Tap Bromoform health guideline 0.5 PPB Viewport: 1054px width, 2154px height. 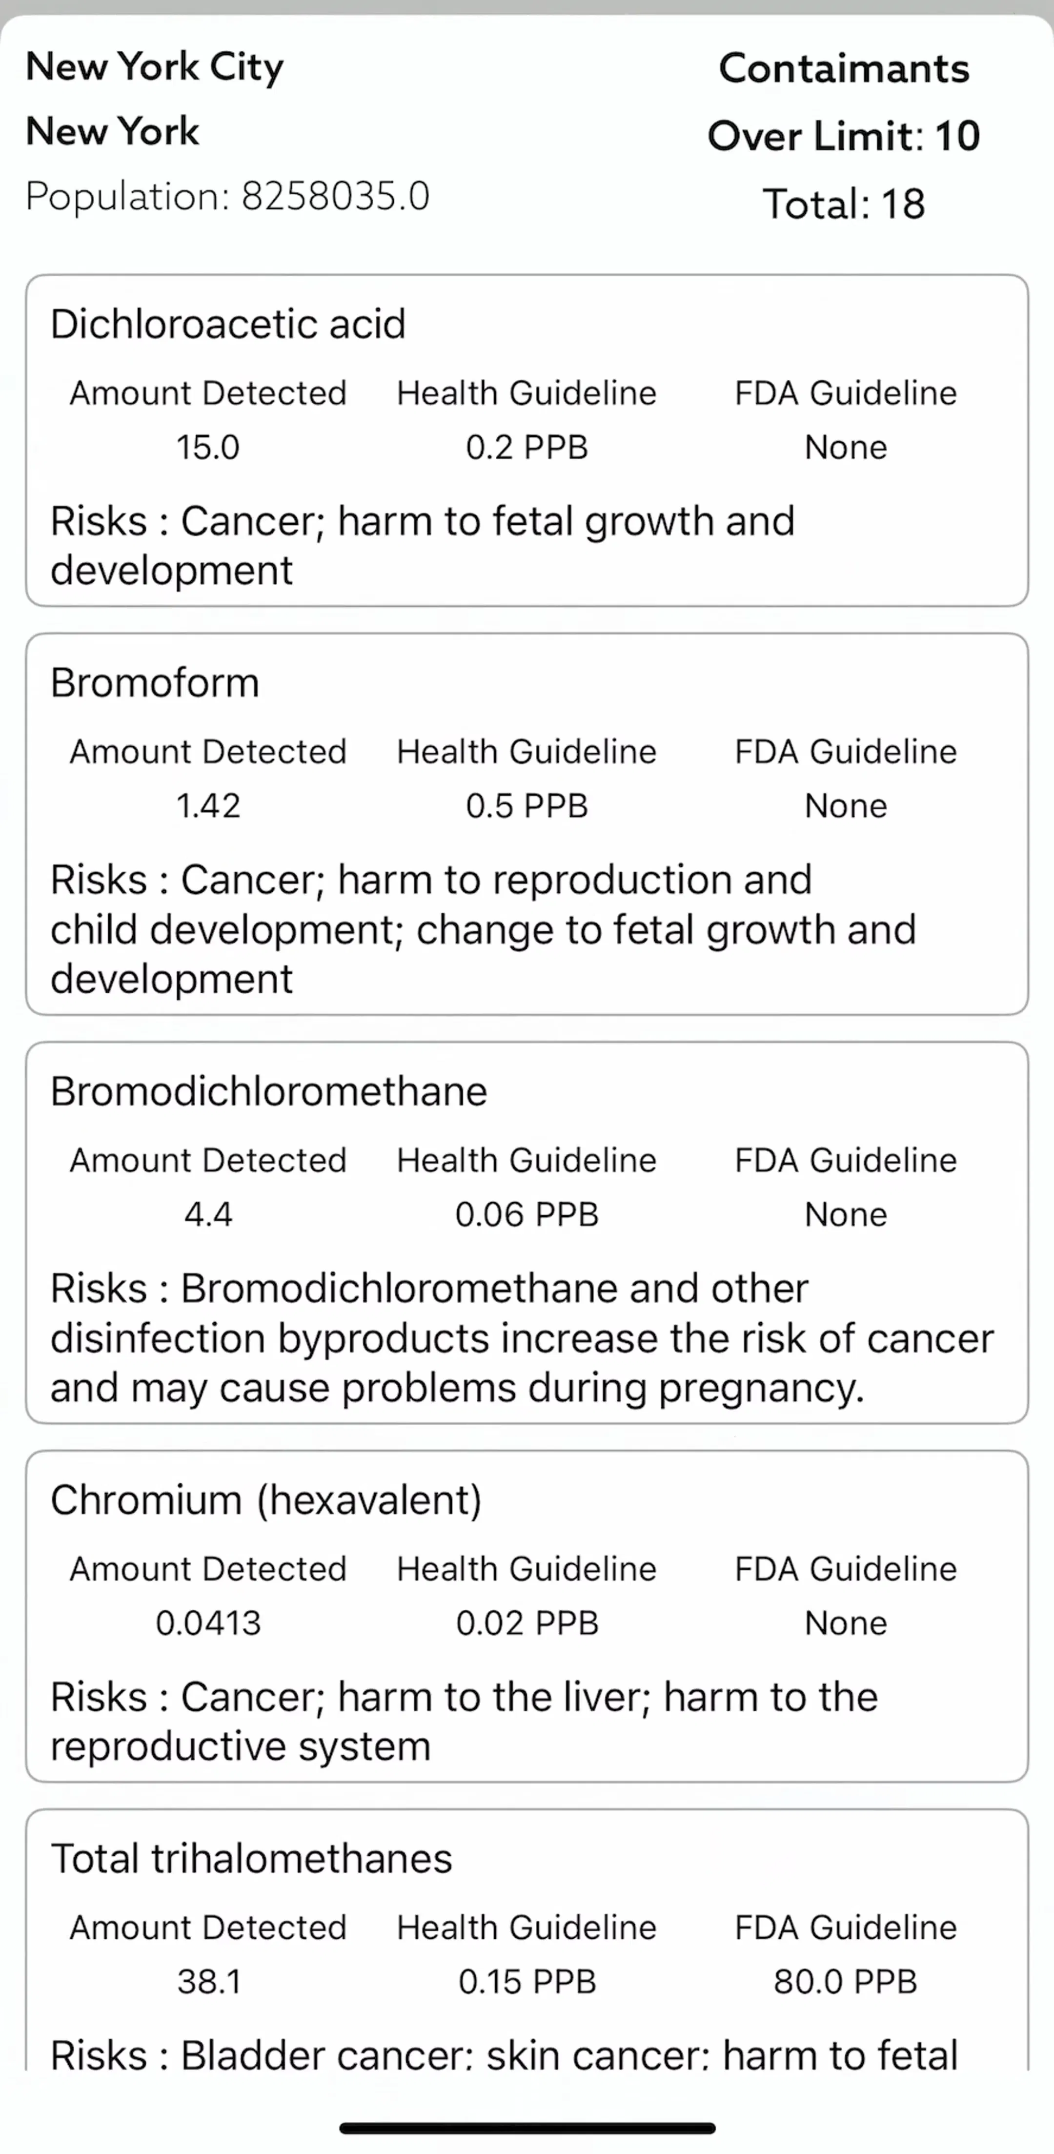527,806
